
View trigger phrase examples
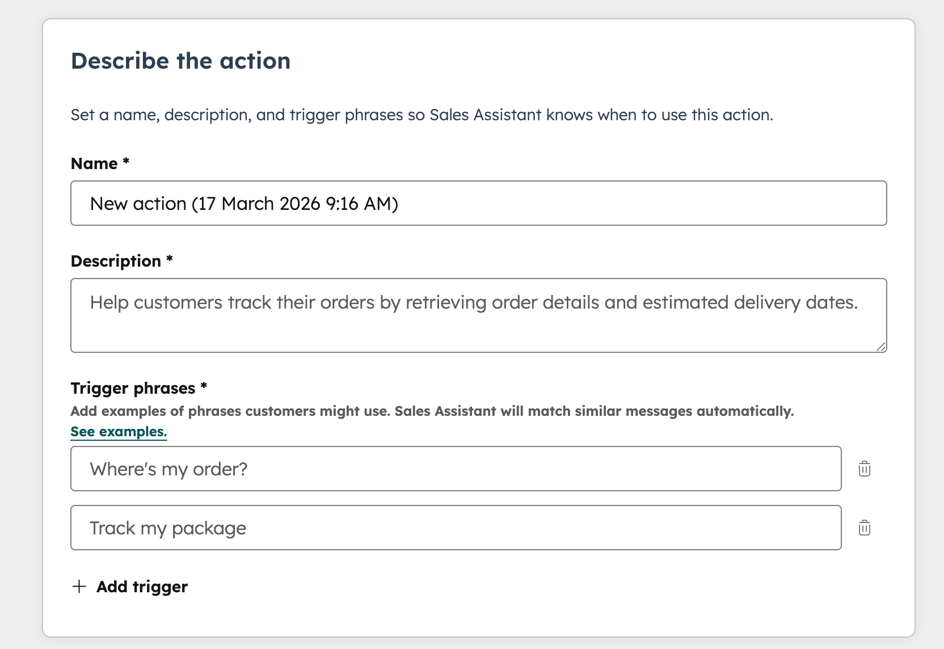[119, 431]
